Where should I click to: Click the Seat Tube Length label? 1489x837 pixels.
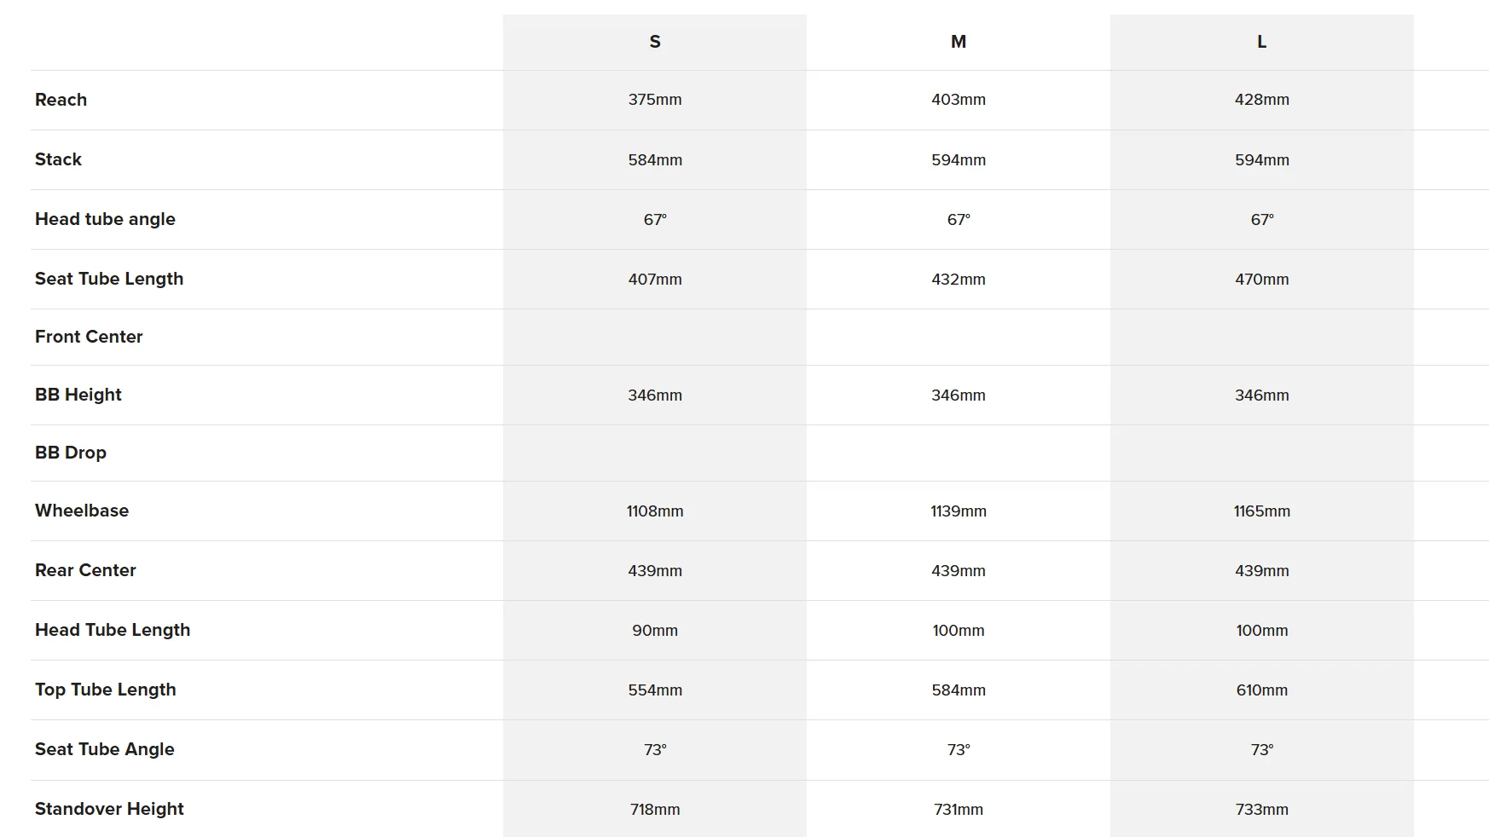(109, 279)
